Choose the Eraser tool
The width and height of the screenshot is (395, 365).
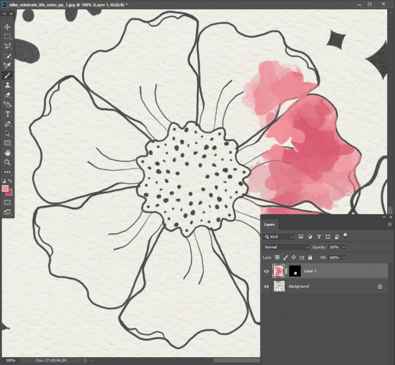coord(7,95)
